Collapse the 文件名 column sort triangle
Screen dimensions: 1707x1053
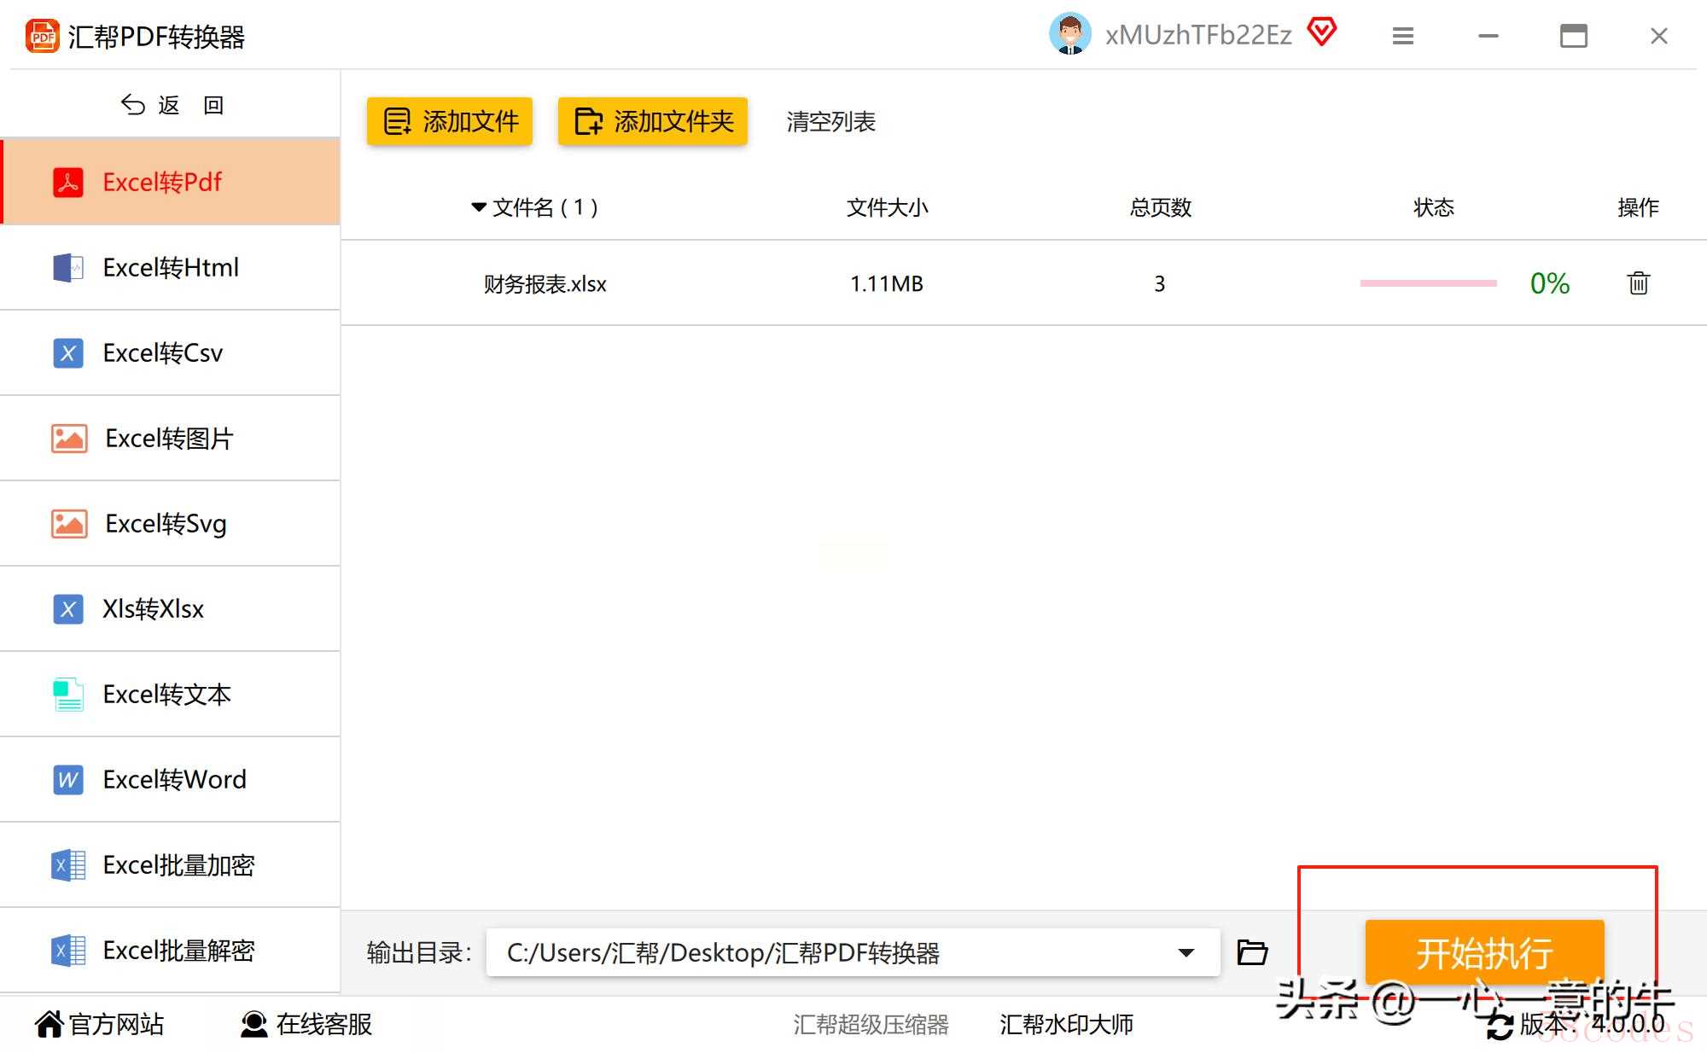[x=479, y=207]
